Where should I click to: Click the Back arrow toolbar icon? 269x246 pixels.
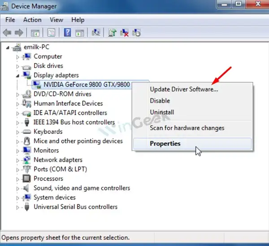pos(7,33)
